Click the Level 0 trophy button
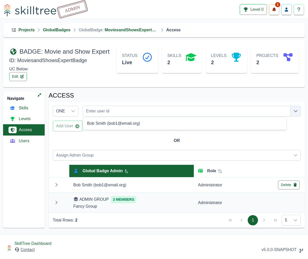 253,9
